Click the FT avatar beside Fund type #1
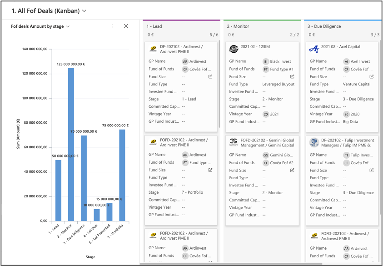Screen dimensions: 383x266 pyautogui.click(x=266, y=69)
